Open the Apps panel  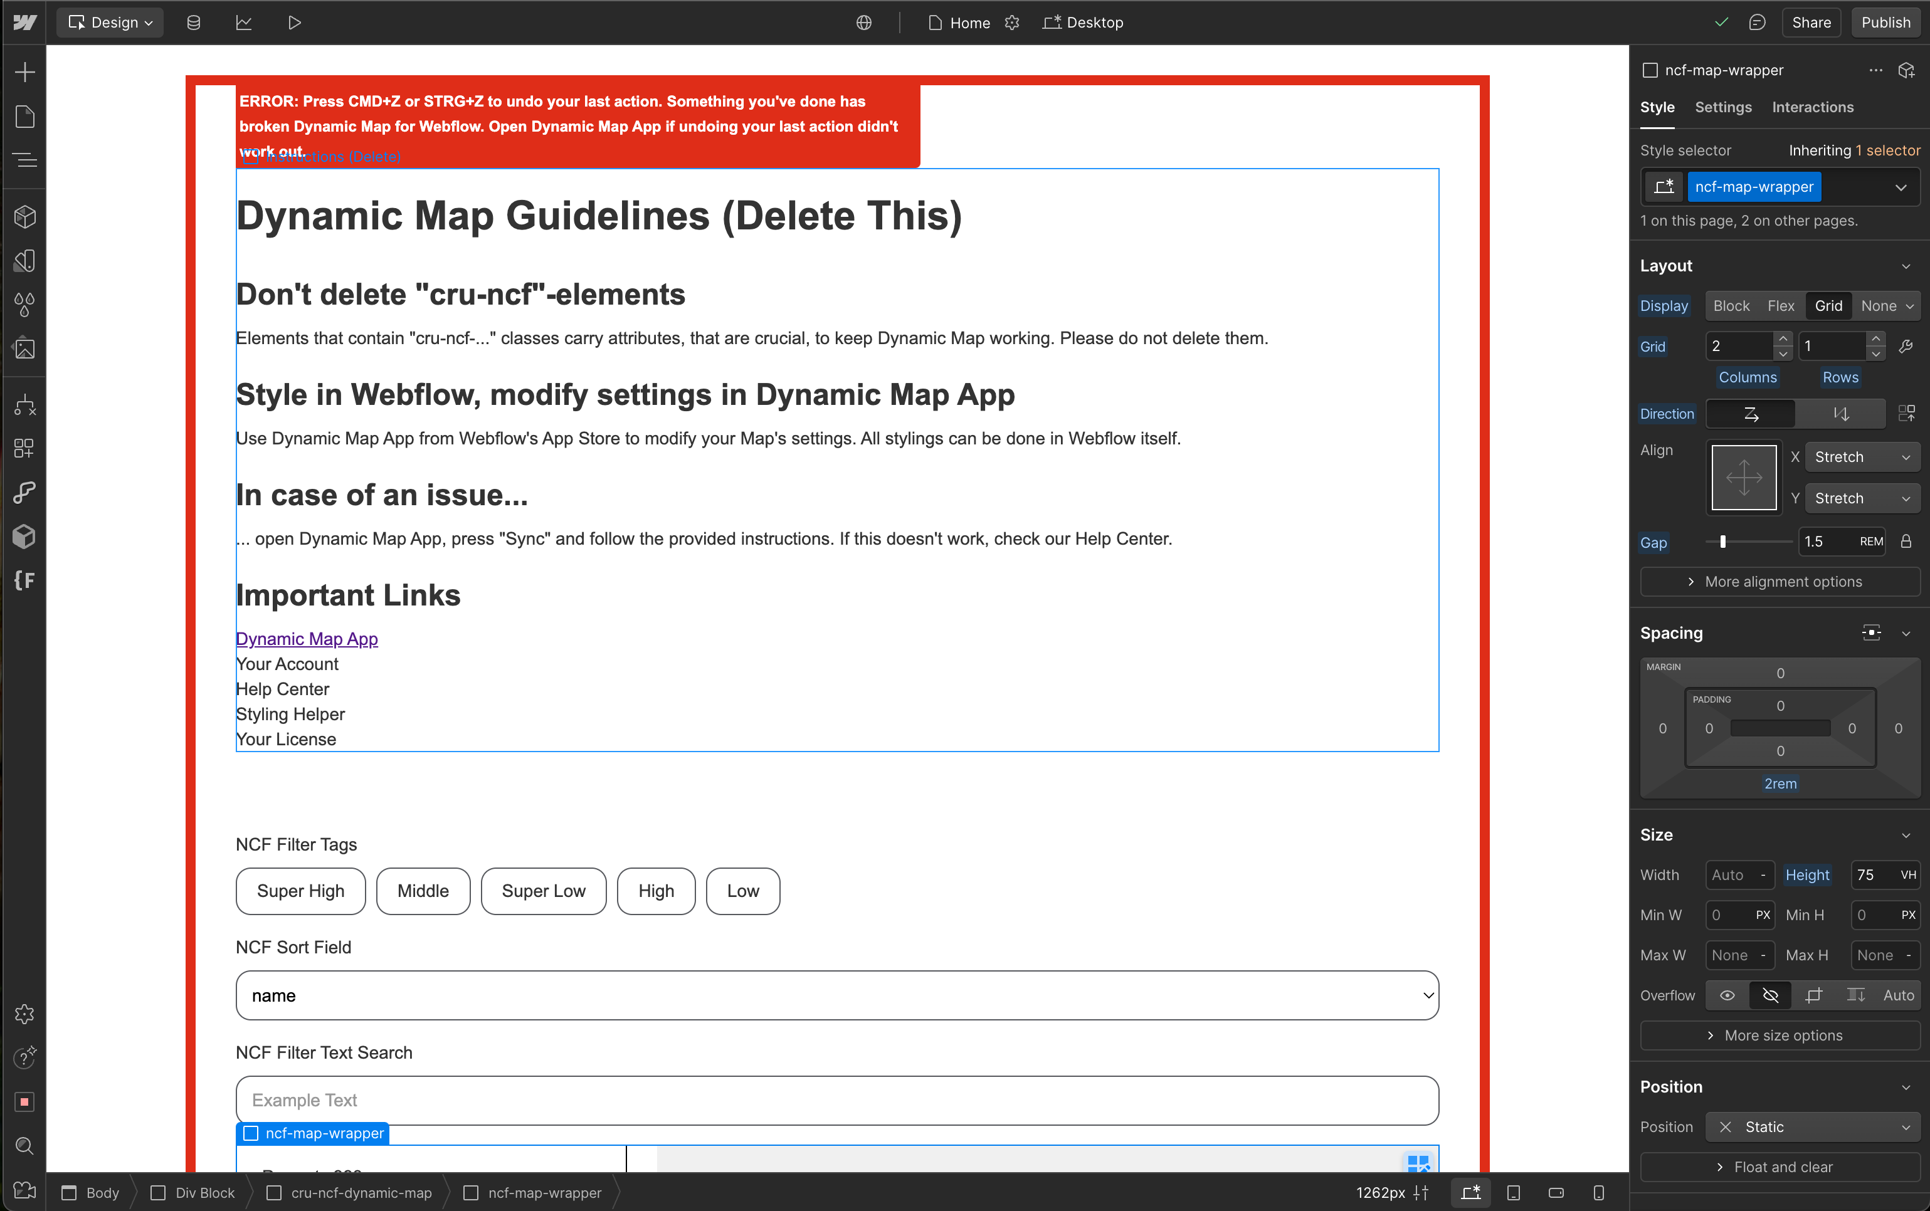click(25, 449)
